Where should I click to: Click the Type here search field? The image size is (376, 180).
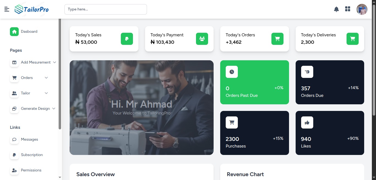click(106, 9)
